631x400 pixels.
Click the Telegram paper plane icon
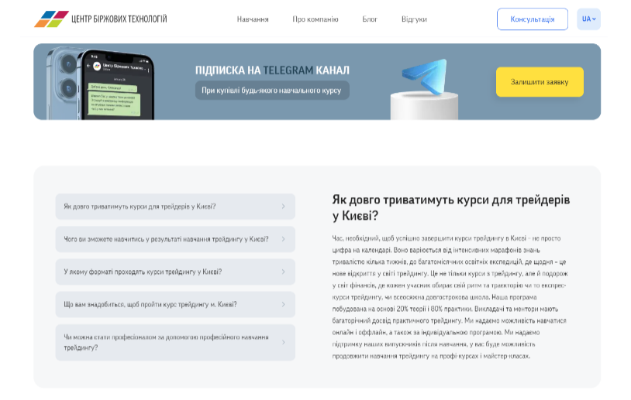tap(425, 76)
